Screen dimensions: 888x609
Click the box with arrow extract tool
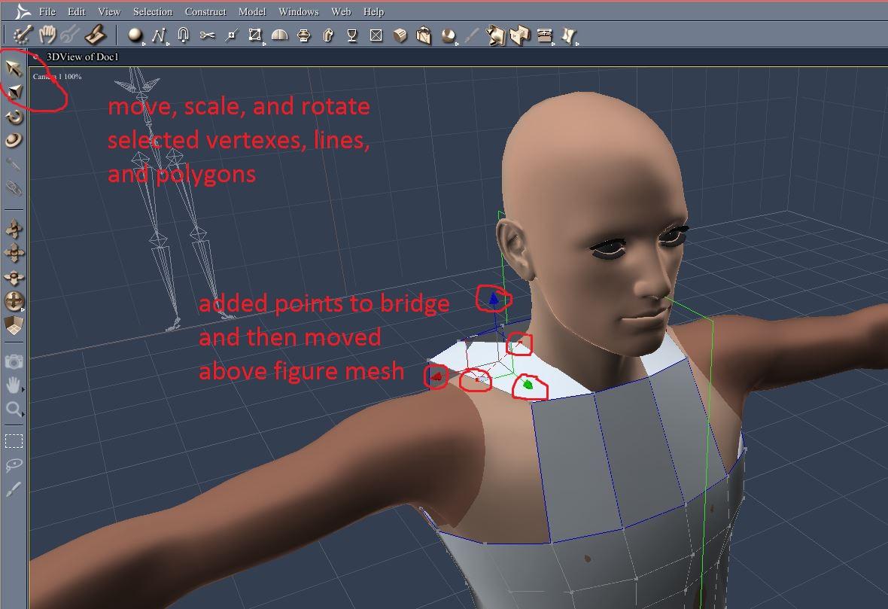point(424,35)
